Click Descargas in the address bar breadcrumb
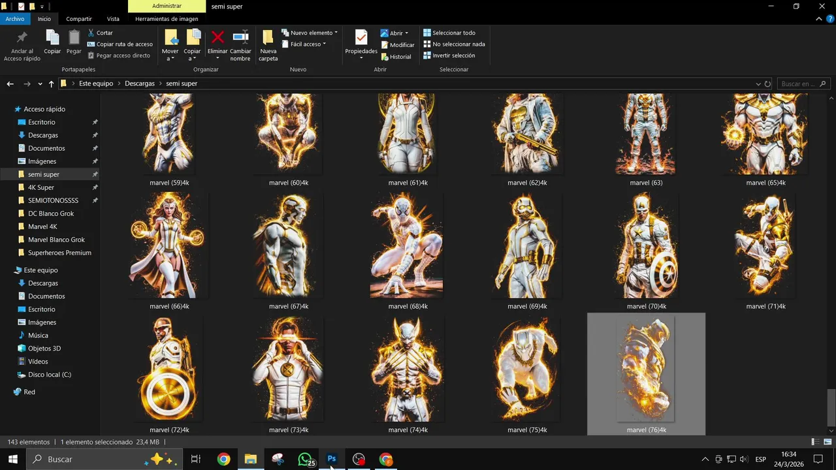Viewport: 836px width, 470px height. coord(140,84)
